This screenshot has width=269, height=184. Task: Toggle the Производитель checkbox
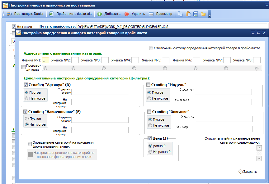pyautogui.click(x=23, y=67)
